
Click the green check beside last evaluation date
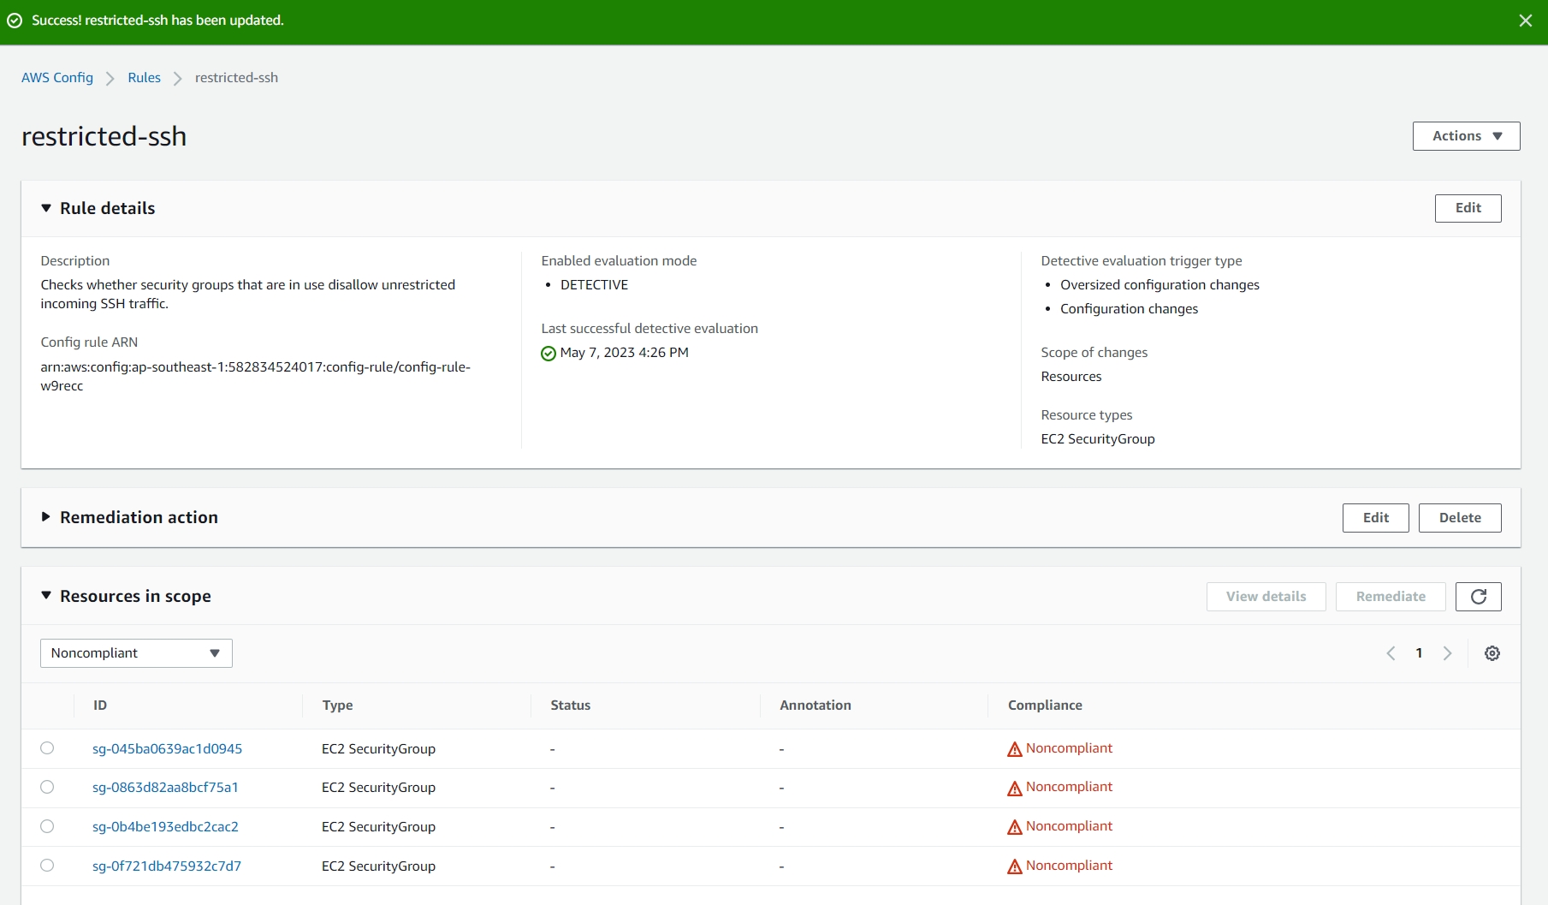pyautogui.click(x=549, y=354)
